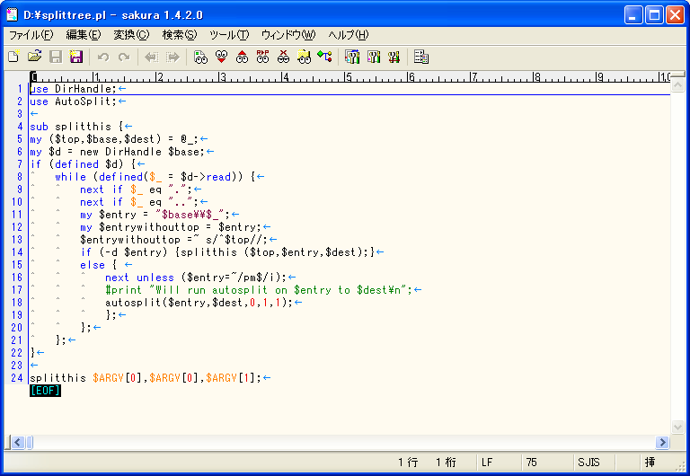The height and width of the screenshot is (476, 690).
Task: Click the LF line ending status field
Action: tap(487, 463)
